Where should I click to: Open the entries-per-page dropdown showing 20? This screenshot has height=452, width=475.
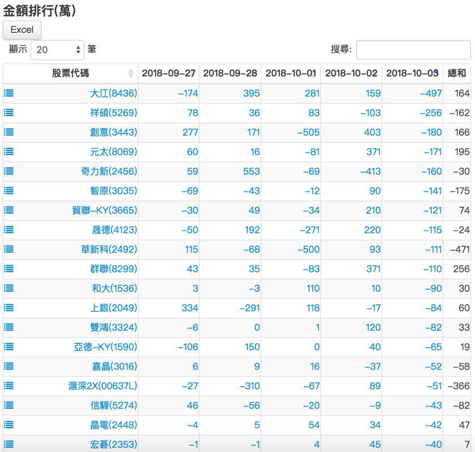(x=57, y=49)
